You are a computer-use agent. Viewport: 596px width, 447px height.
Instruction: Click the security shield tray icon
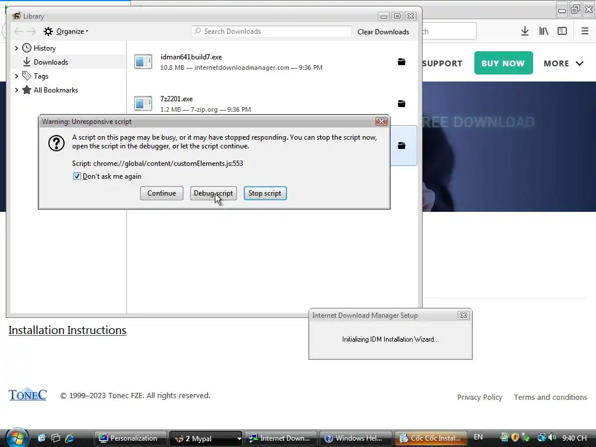[515, 438]
